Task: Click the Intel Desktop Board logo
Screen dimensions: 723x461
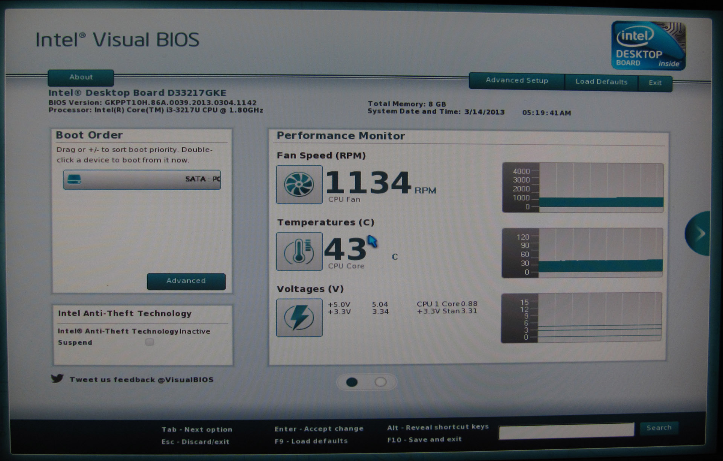Action: (x=648, y=46)
